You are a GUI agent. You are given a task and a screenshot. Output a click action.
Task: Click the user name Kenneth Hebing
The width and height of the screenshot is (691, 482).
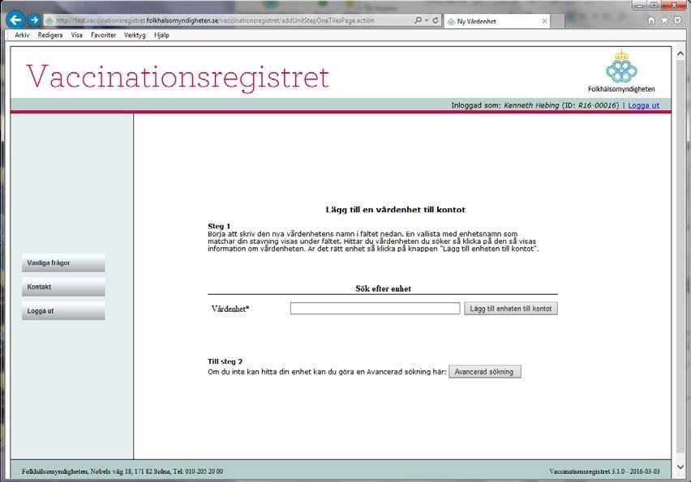click(531, 105)
